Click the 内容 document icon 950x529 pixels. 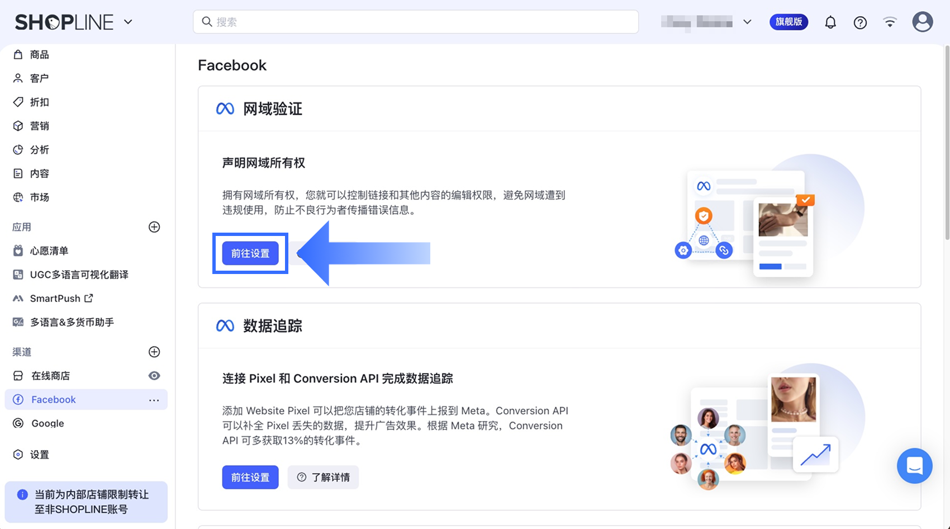(18, 173)
